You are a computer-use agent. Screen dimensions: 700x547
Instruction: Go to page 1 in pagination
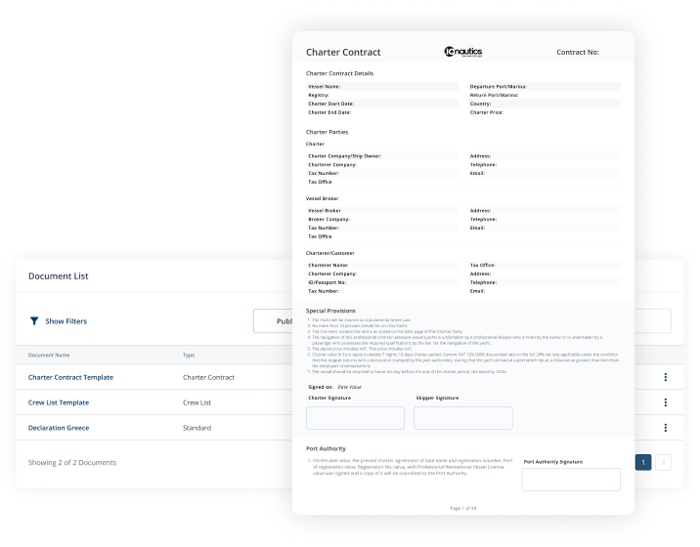tap(643, 462)
